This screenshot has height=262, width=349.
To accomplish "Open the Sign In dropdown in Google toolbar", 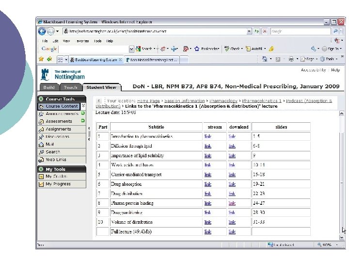I will tap(341, 49).
